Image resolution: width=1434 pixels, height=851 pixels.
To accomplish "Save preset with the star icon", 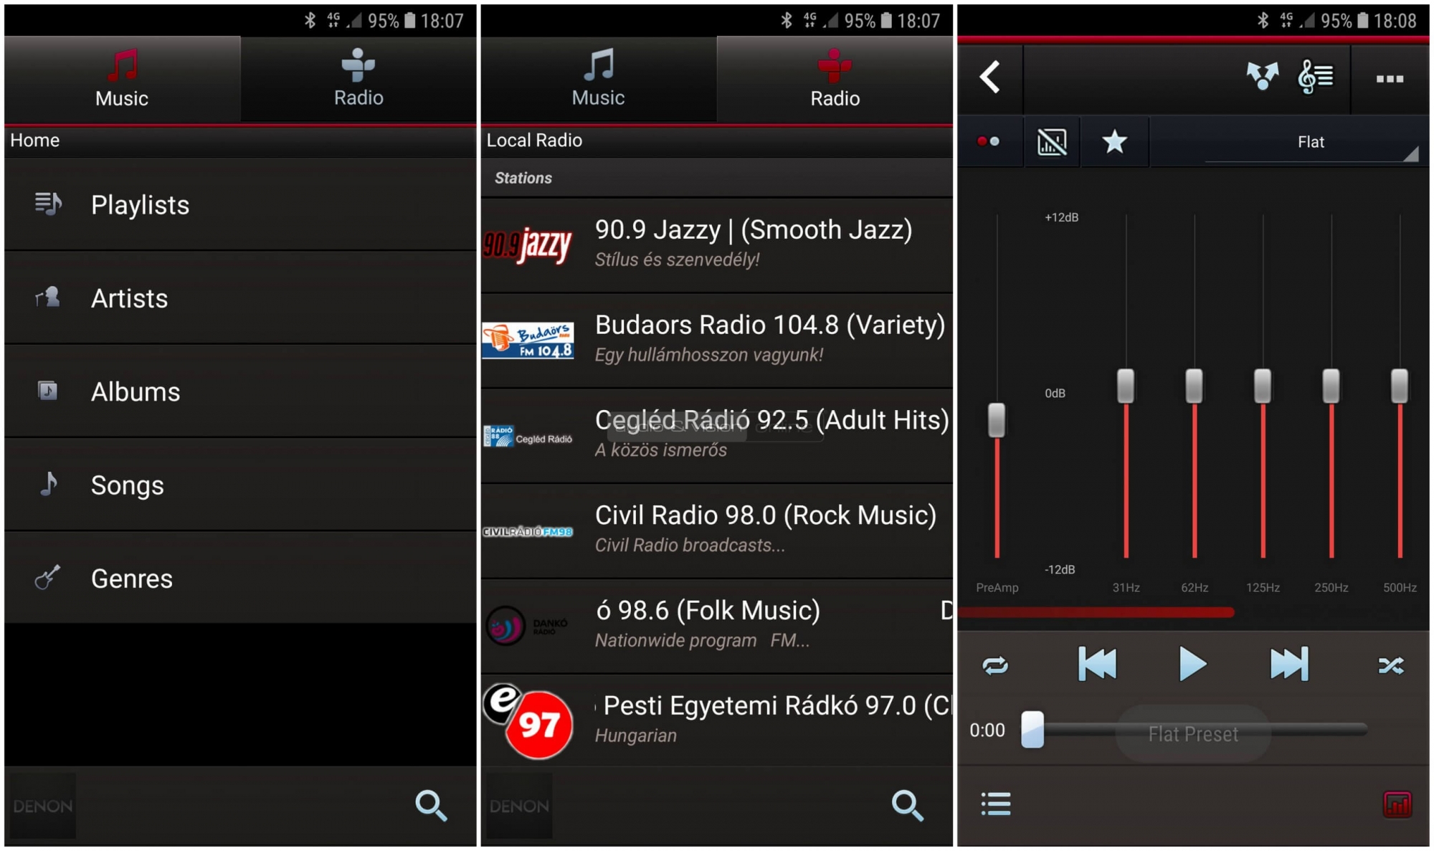I will (1114, 141).
